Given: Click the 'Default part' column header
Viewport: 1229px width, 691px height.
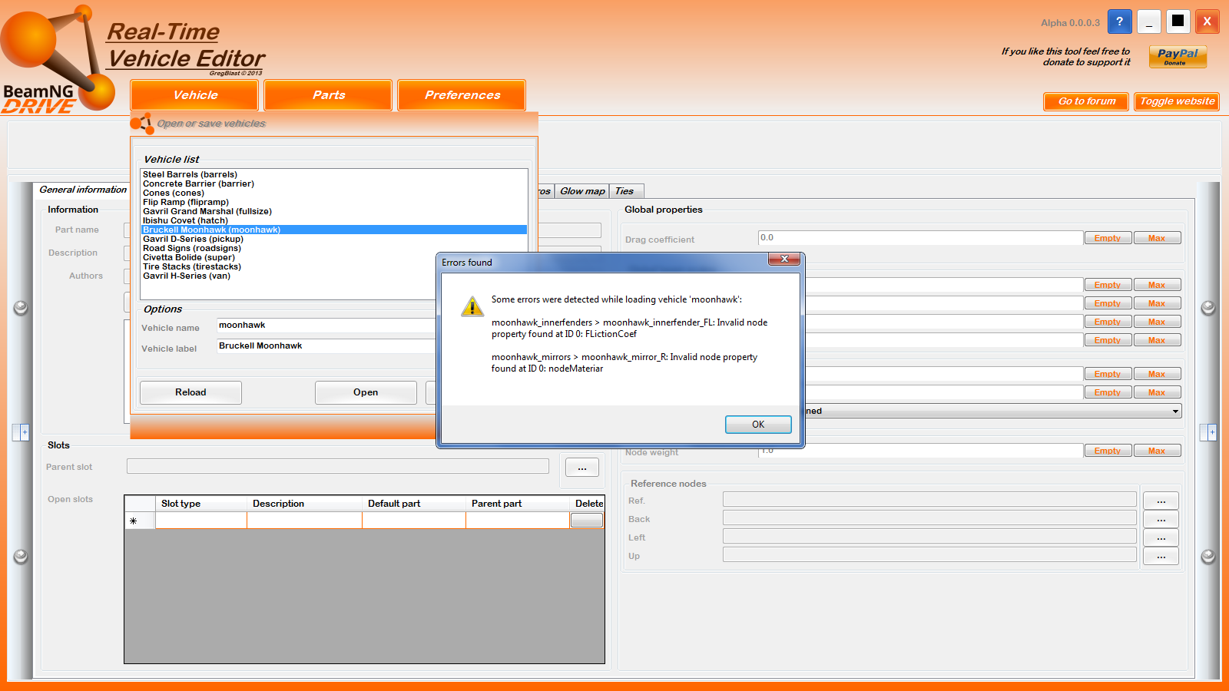Looking at the screenshot, I should (x=414, y=504).
